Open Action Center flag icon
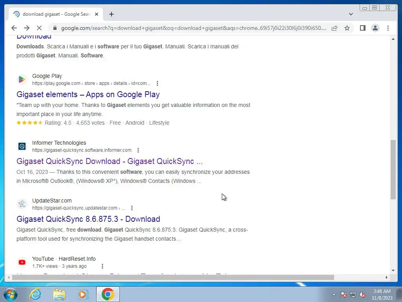Viewport: 402px width, 302px height. [x=343, y=295]
